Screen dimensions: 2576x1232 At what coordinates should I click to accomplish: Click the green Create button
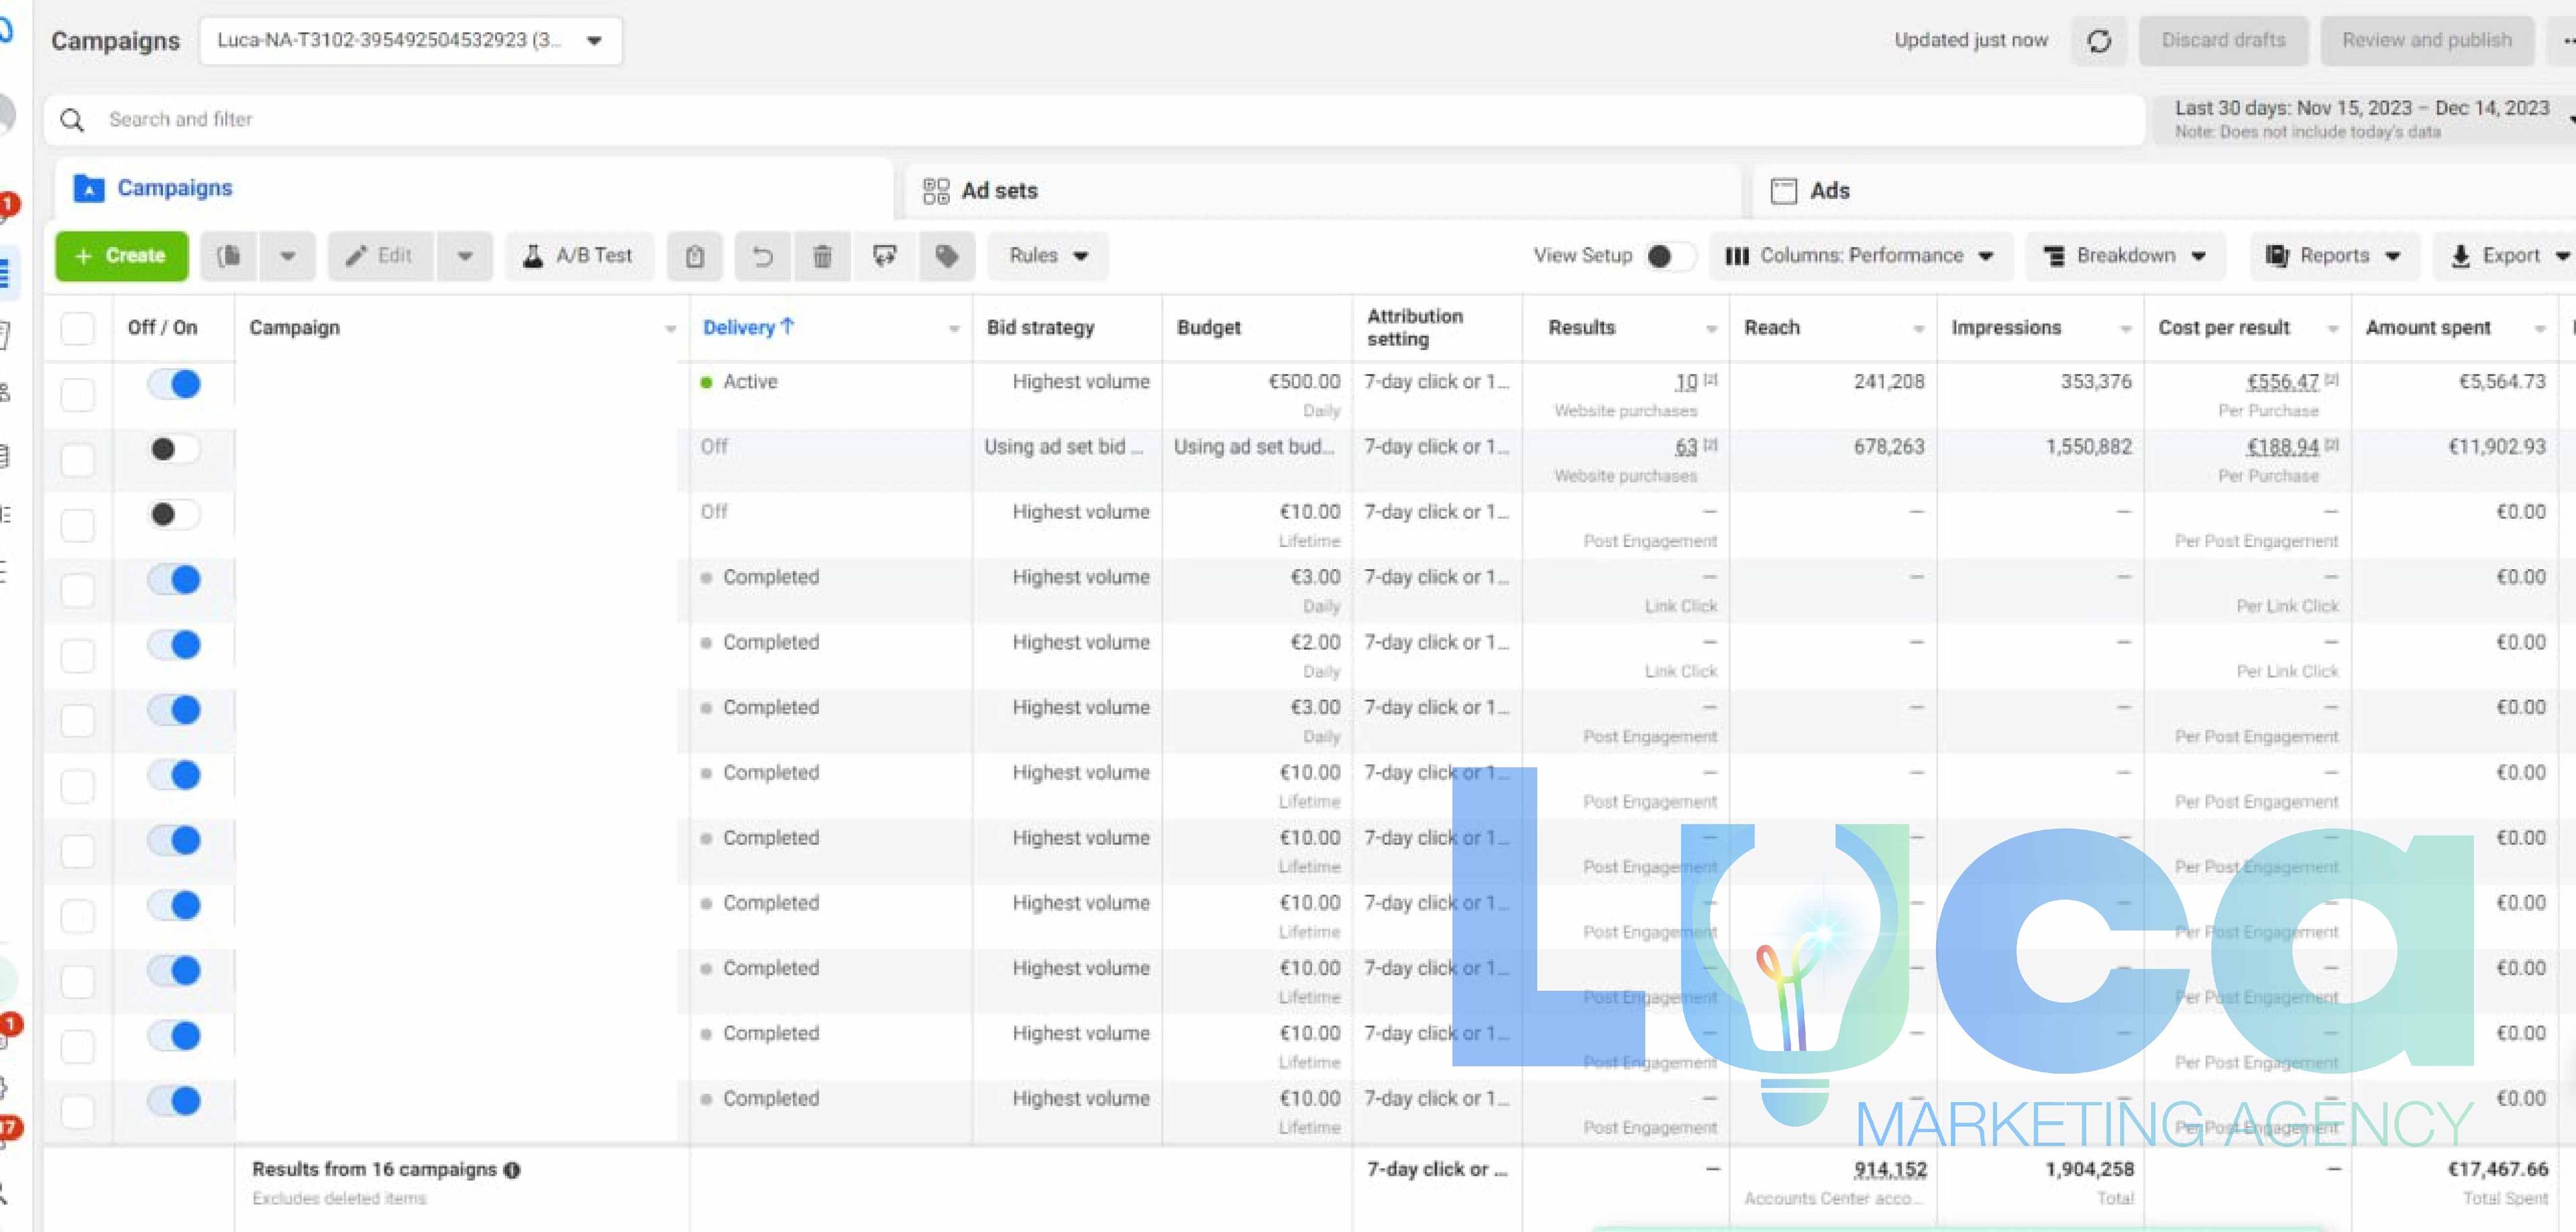click(x=121, y=256)
